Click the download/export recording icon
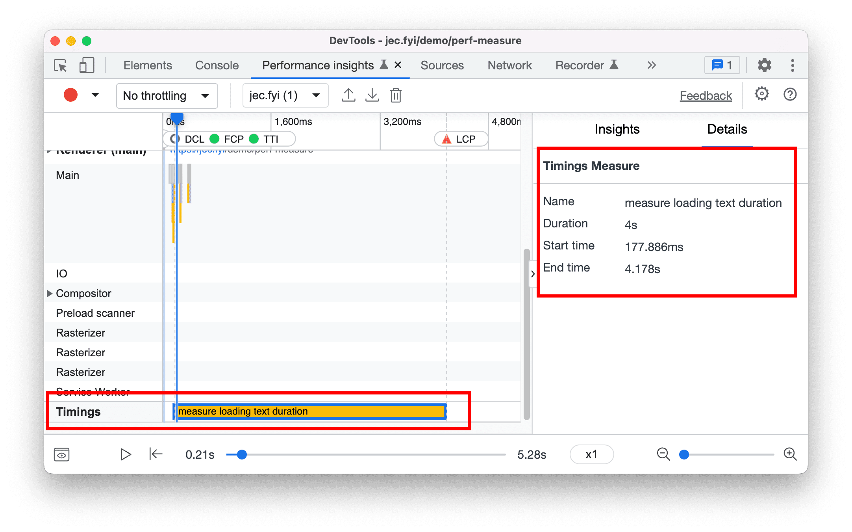 tap(372, 95)
